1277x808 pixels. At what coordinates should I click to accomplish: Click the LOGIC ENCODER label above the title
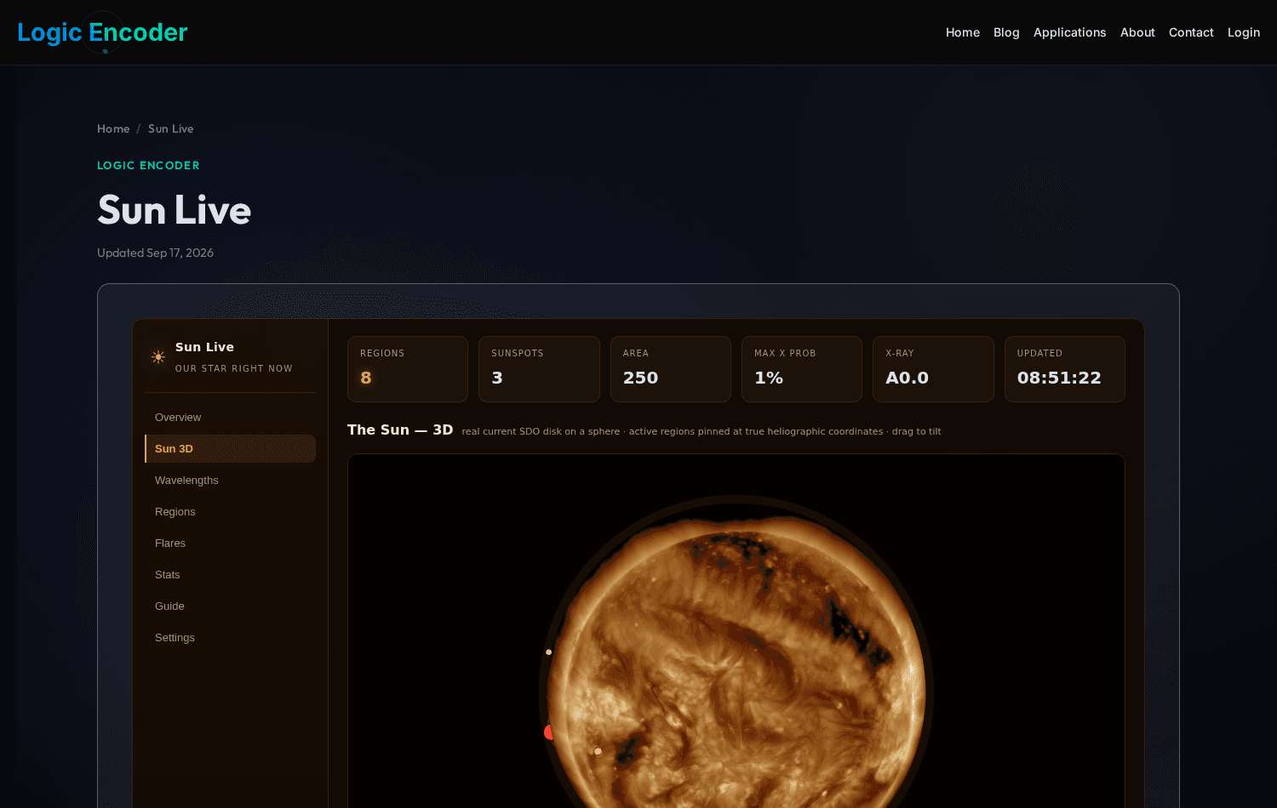[x=148, y=166]
